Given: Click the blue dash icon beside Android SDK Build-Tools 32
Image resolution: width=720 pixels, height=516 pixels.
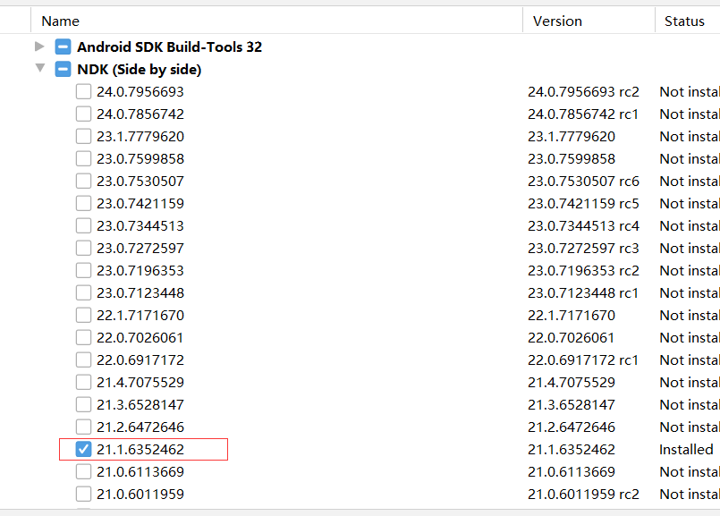Looking at the screenshot, I should tap(62, 47).
